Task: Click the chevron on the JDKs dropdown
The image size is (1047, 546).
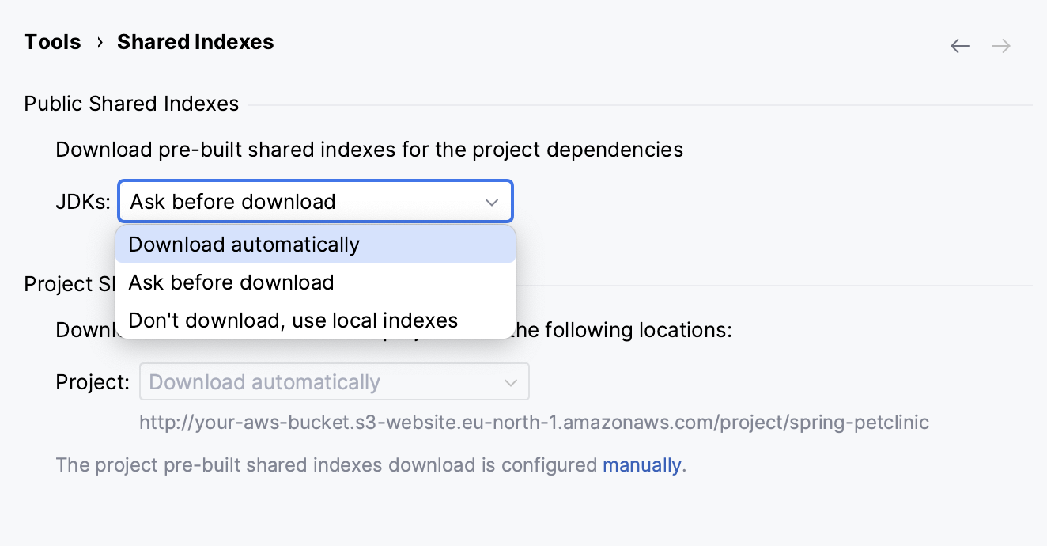Action: click(493, 201)
